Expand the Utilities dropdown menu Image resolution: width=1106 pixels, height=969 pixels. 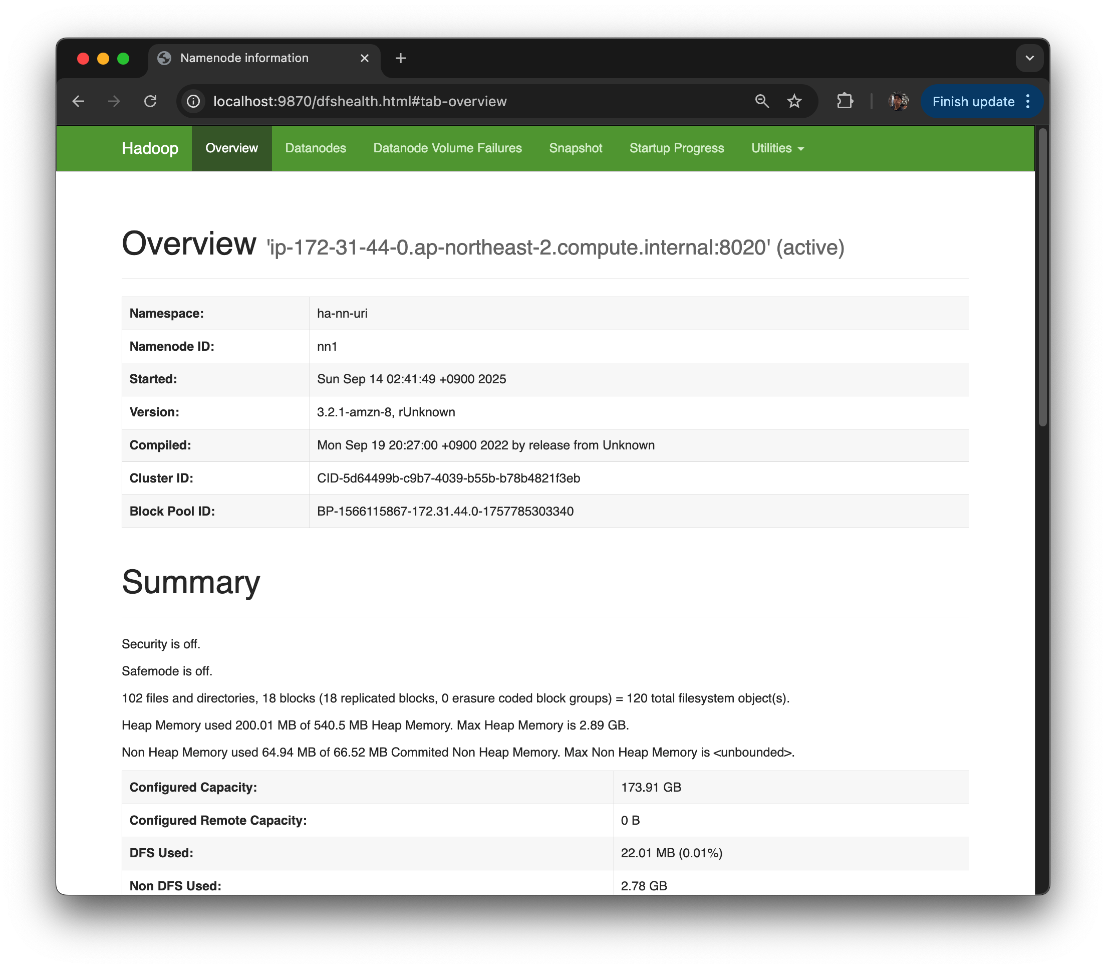point(777,148)
